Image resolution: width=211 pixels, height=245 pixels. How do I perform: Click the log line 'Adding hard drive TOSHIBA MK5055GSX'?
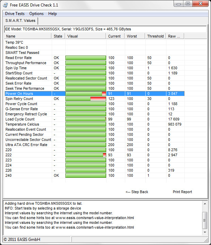point(44,203)
